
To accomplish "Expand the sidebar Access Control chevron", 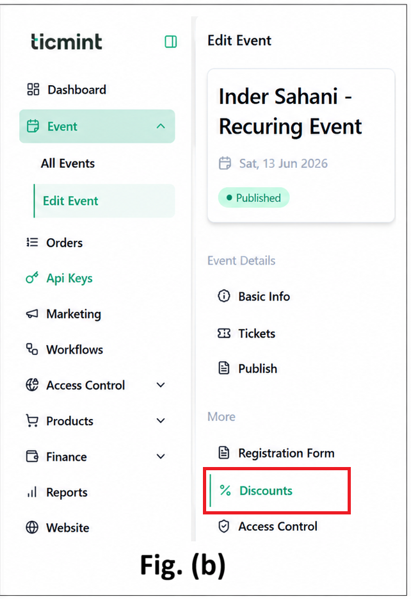I will [x=161, y=385].
